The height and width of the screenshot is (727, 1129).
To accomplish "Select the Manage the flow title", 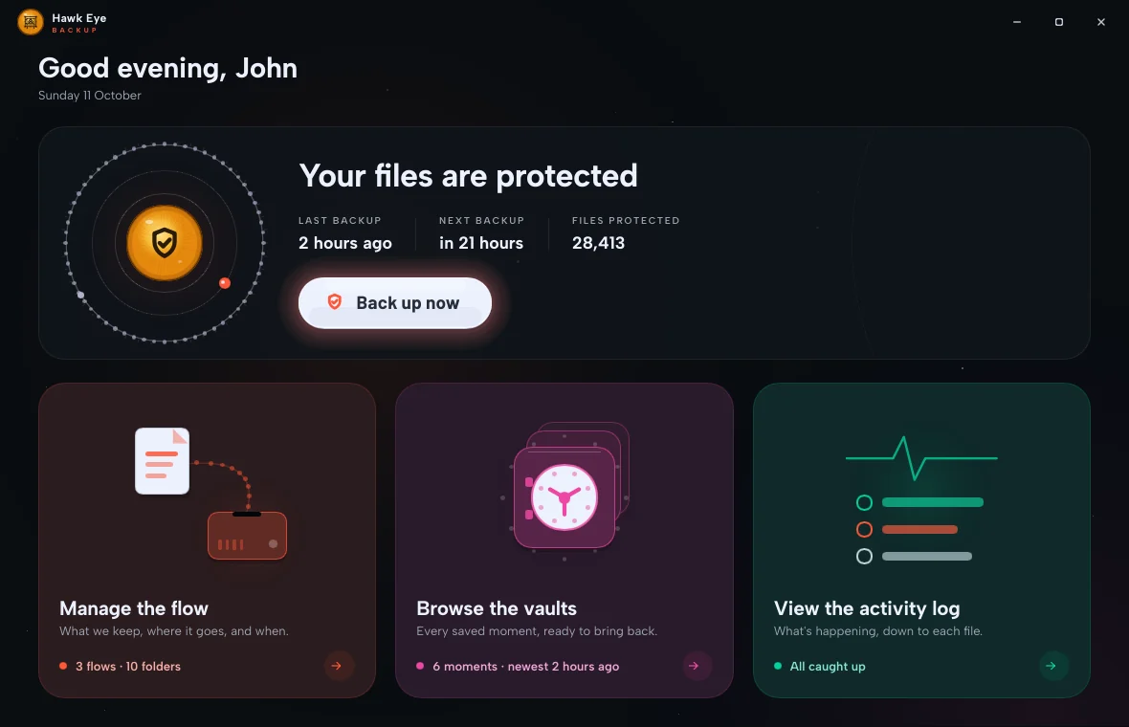I will pyautogui.click(x=134, y=608).
